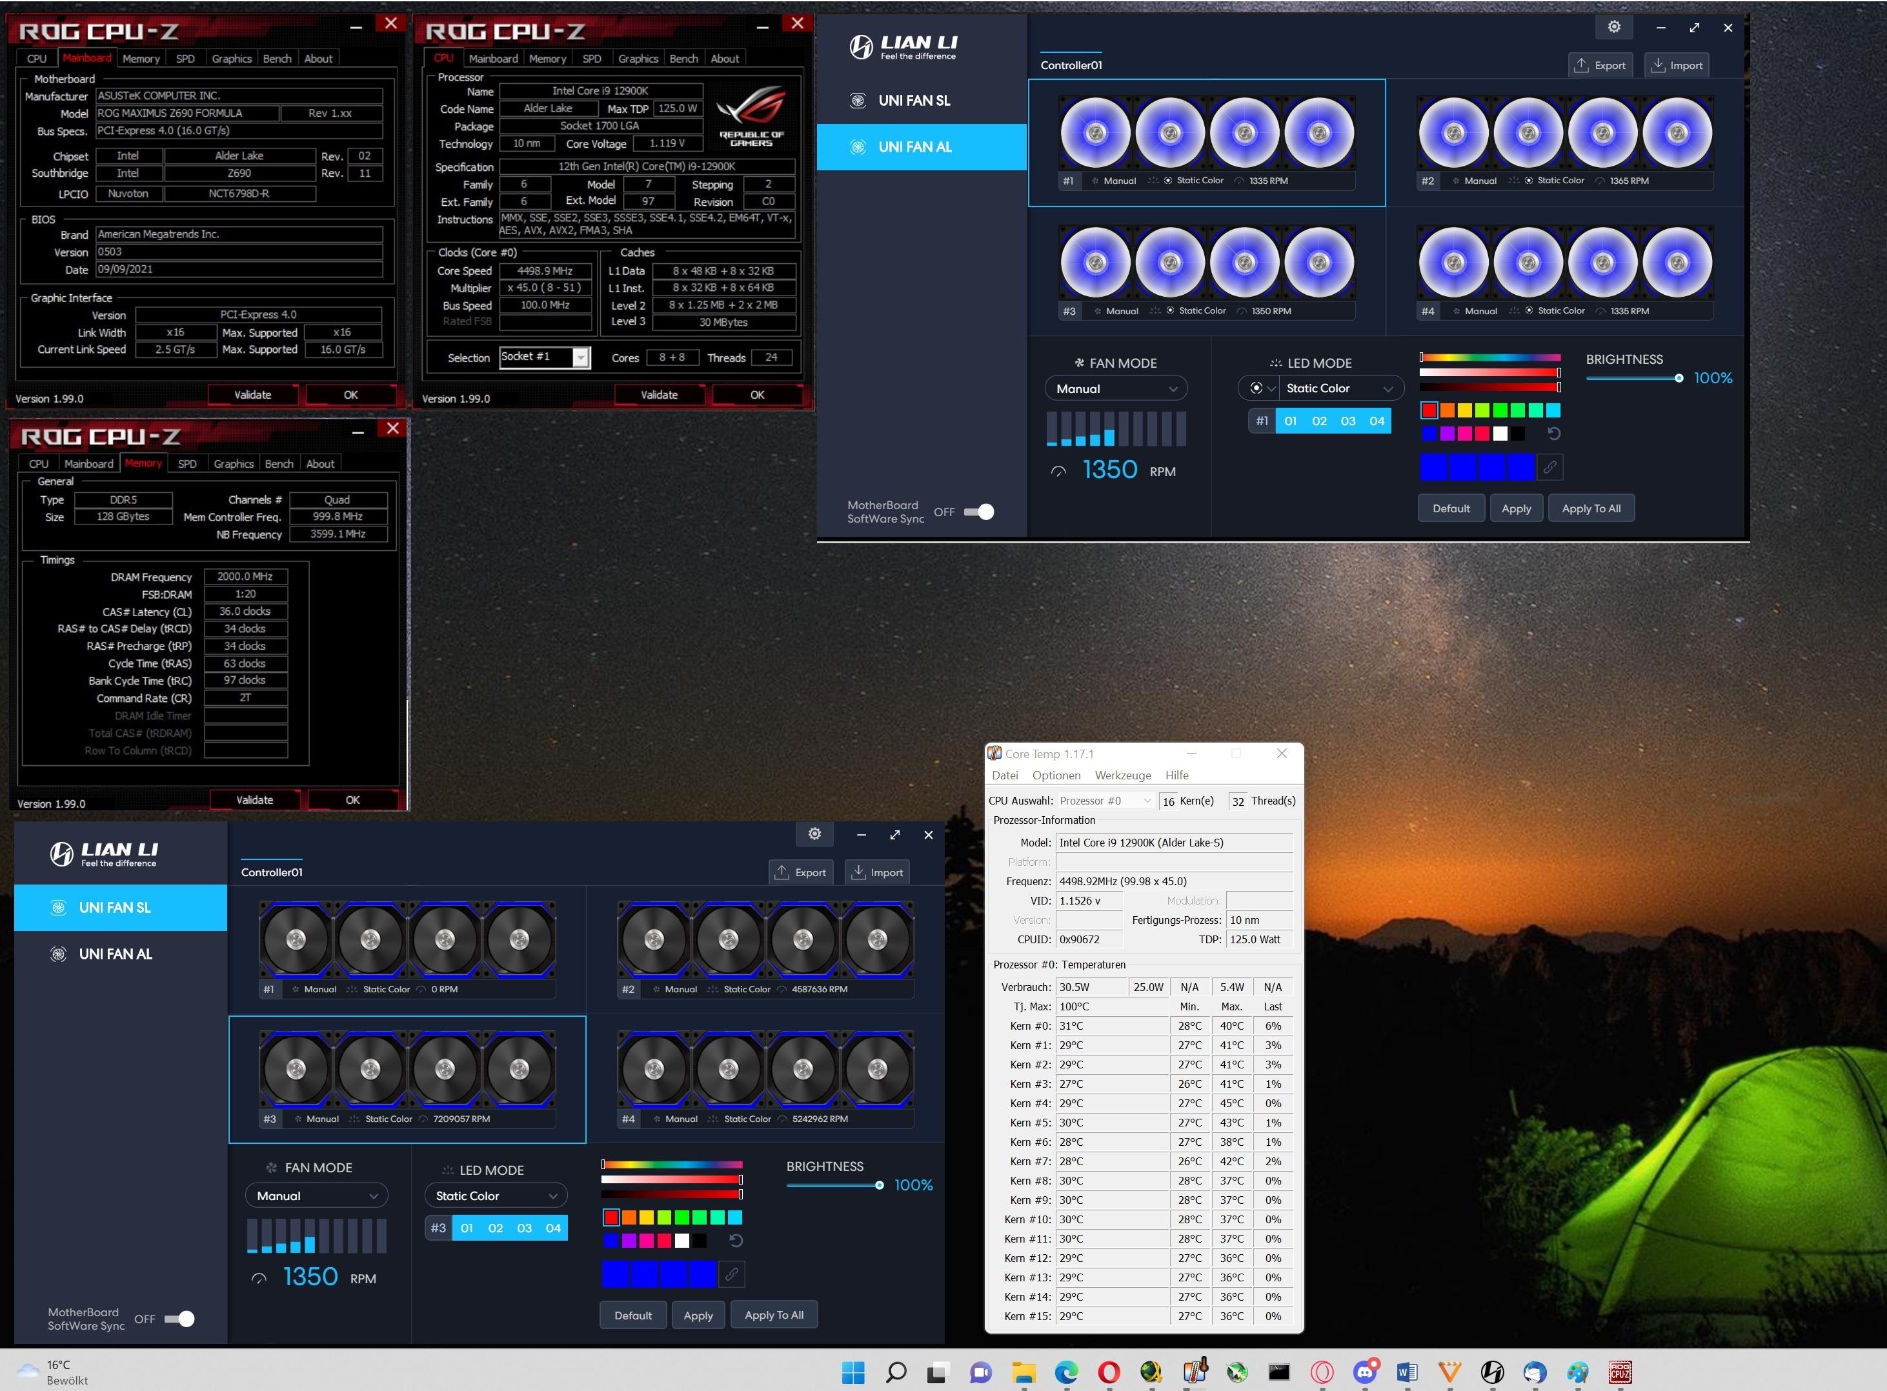This screenshot has width=1887, height=1391.
Task: Open red Opera browser taskbar icon
Action: [x=1109, y=1372]
